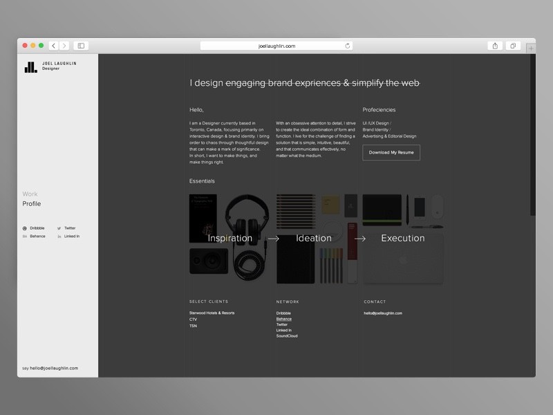The height and width of the screenshot is (415, 553).
Task: Click the forward navigation arrow
Action: 64,44
